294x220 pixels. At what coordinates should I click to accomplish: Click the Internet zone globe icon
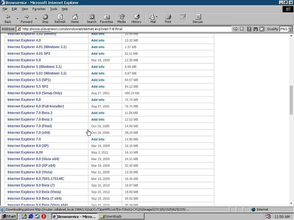pos(254,209)
